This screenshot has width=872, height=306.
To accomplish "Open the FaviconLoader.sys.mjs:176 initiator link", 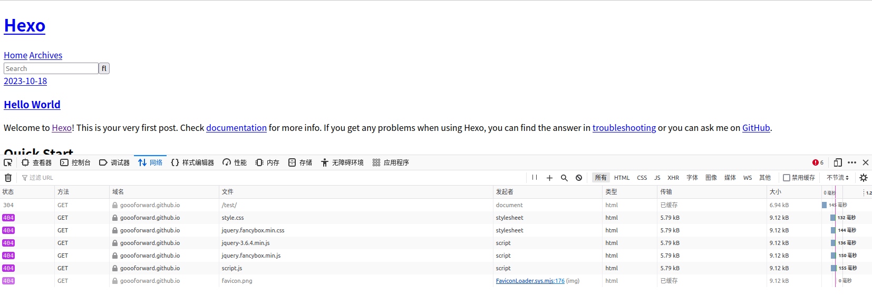I will click(x=530, y=281).
